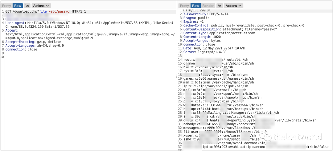Open Actions dropdown in request panel
The image size is (333, 151).
pos(41,6)
